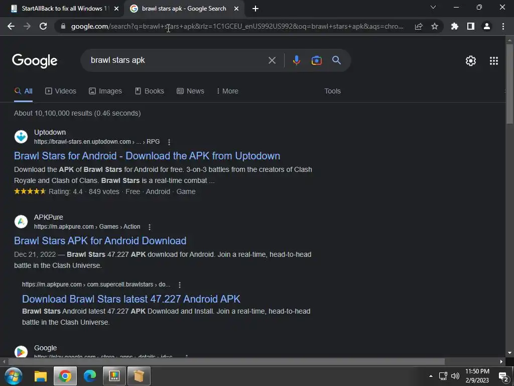This screenshot has width=514, height=386.
Task: Go to Google homepage logo
Action: point(35,61)
